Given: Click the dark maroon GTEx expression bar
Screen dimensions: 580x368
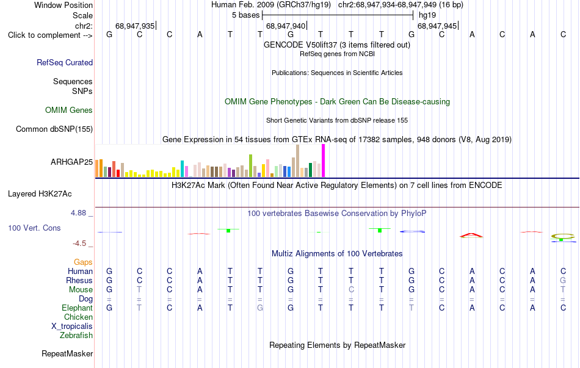Looking at the screenshot, I should pos(109,172).
